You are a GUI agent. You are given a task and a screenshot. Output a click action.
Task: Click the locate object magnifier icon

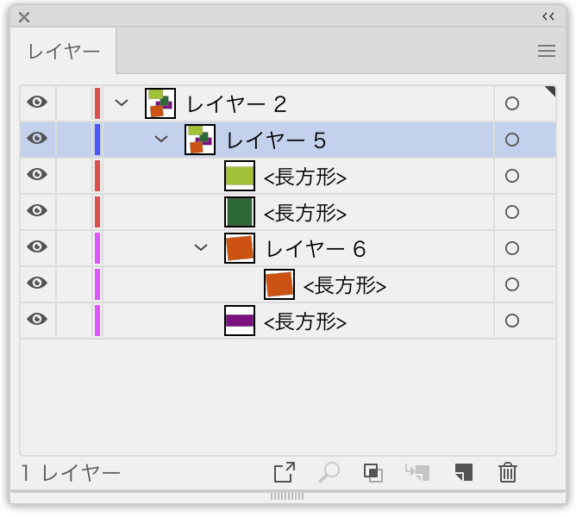point(329,472)
